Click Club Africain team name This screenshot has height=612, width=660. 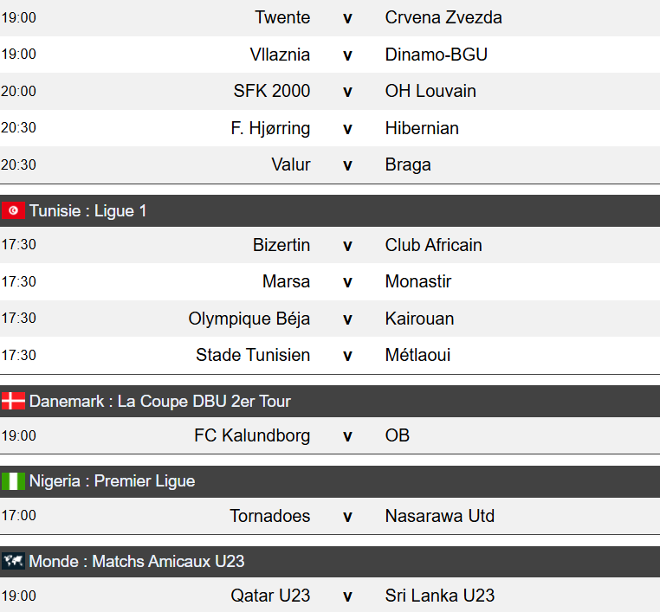click(433, 245)
